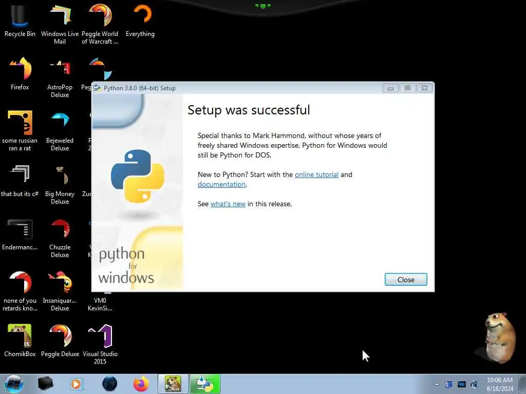Minimize the Python 3.8.0 Setup window
526x394 pixels.
pyautogui.click(x=390, y=88)
